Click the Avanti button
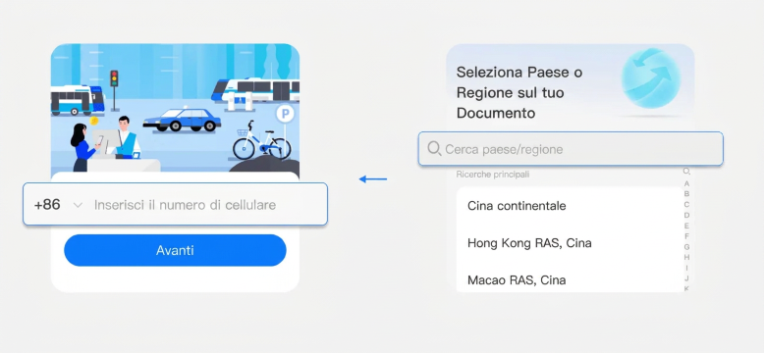Viewport: 764px width, 353px height. tap(175, 250)
